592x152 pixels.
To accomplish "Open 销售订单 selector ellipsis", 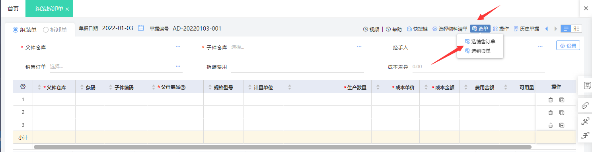I will click(x=178, y=66).
